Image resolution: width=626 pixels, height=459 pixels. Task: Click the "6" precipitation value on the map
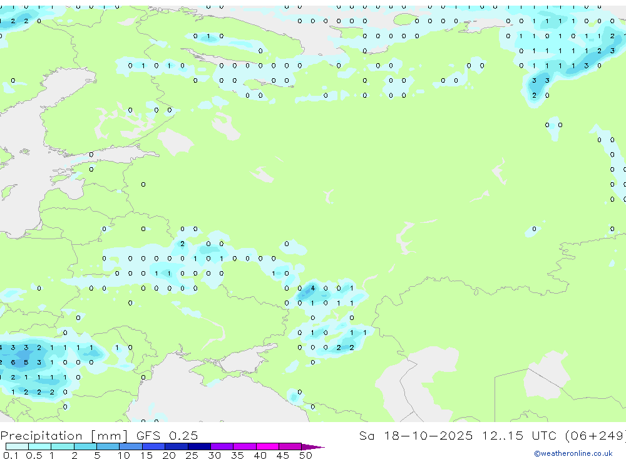(13, 363)
